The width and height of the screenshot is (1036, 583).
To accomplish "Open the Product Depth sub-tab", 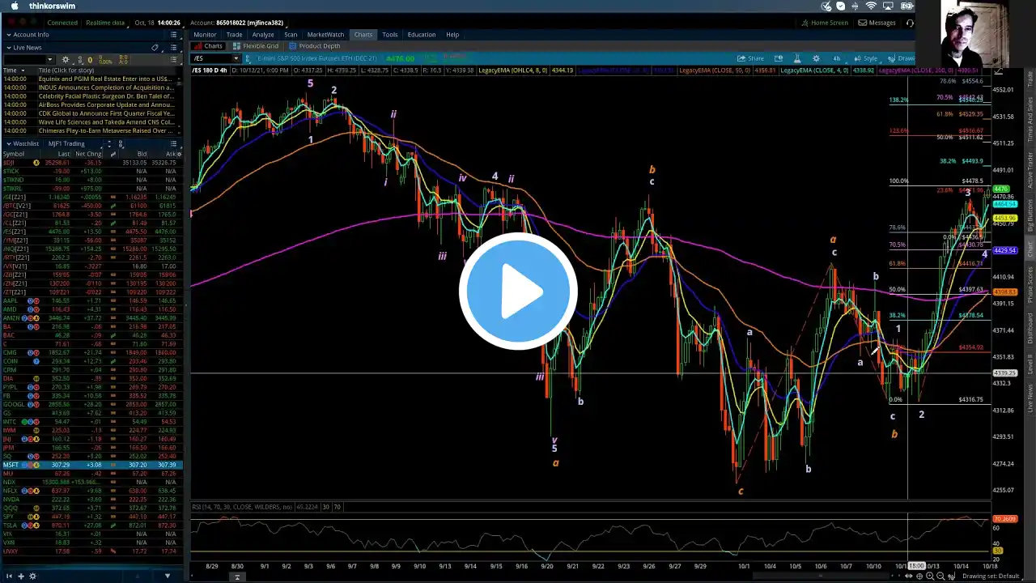I will click(x=315, y=46).
